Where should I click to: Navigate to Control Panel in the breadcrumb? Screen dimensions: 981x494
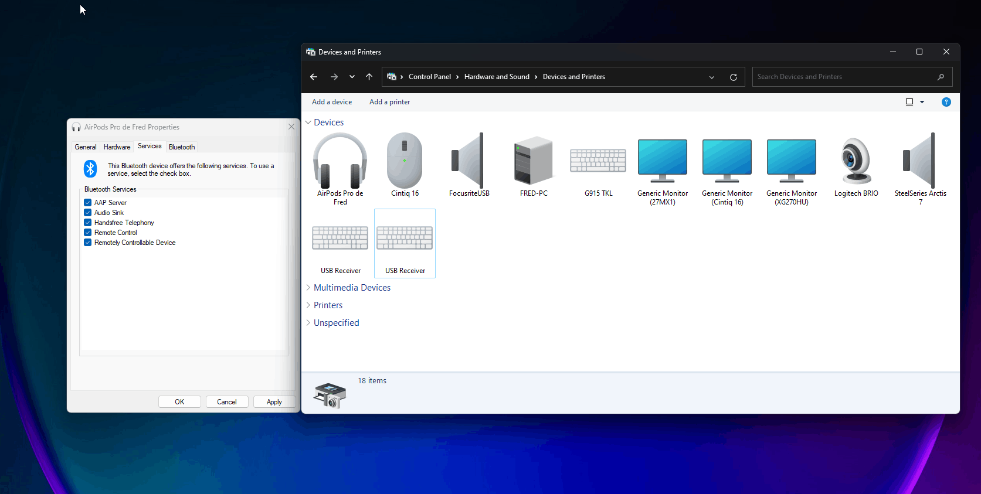coord(430,77)
